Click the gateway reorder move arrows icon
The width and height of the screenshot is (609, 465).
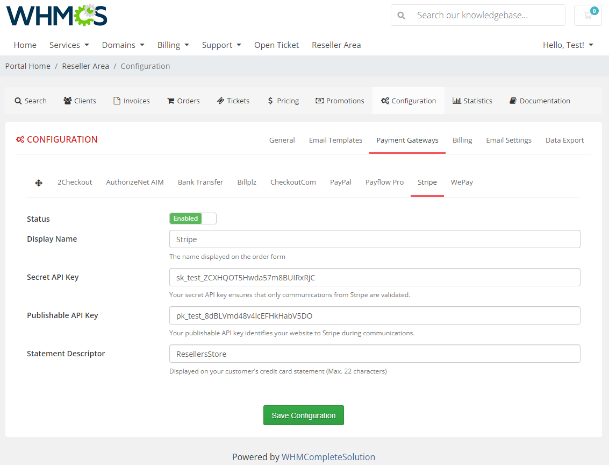coord(39,183)
